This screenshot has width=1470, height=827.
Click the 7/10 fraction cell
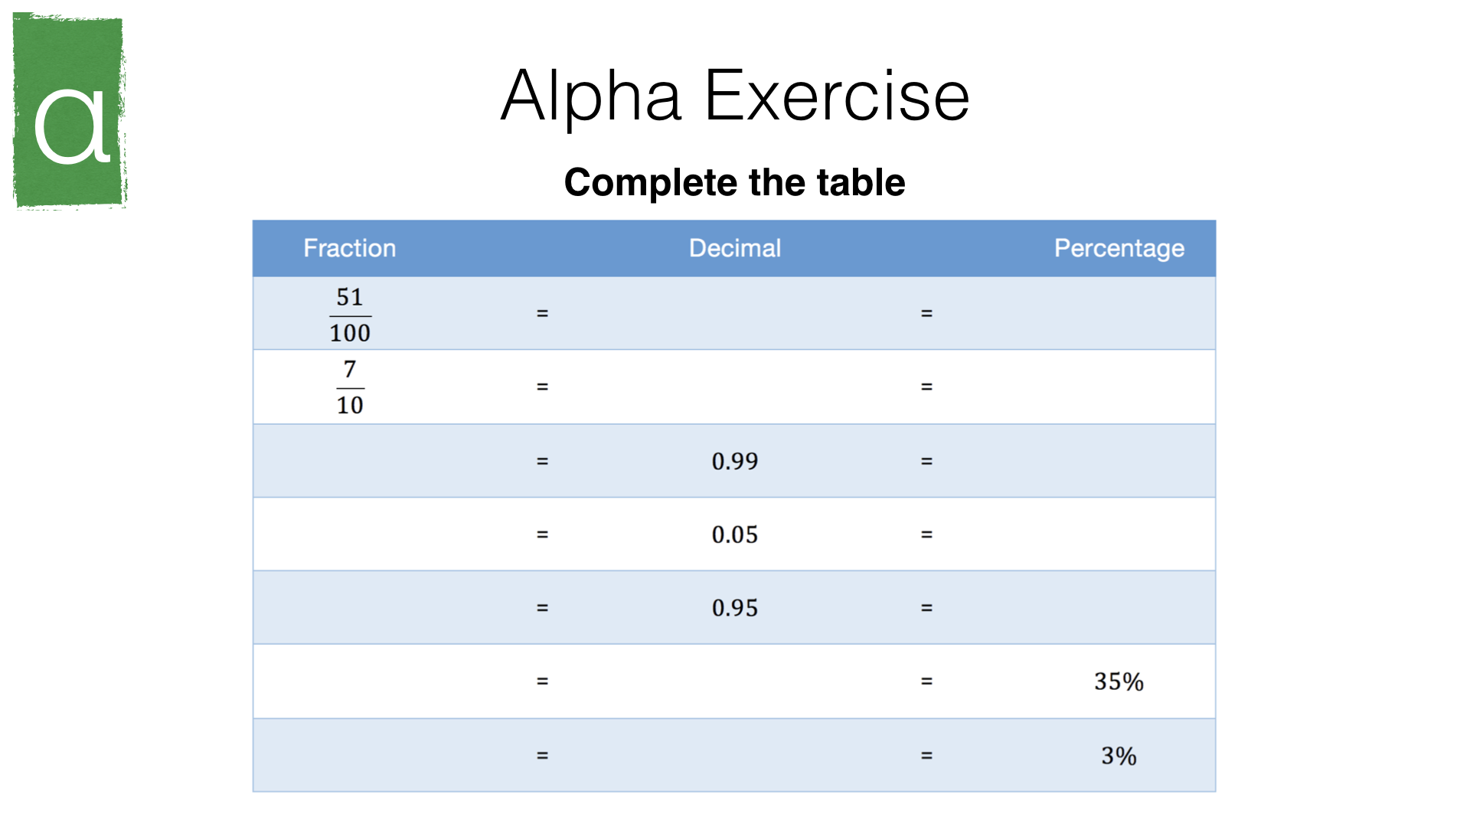point(350,387)
